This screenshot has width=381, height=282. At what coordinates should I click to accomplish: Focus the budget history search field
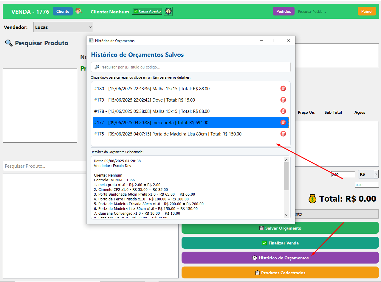click(191, 67)
